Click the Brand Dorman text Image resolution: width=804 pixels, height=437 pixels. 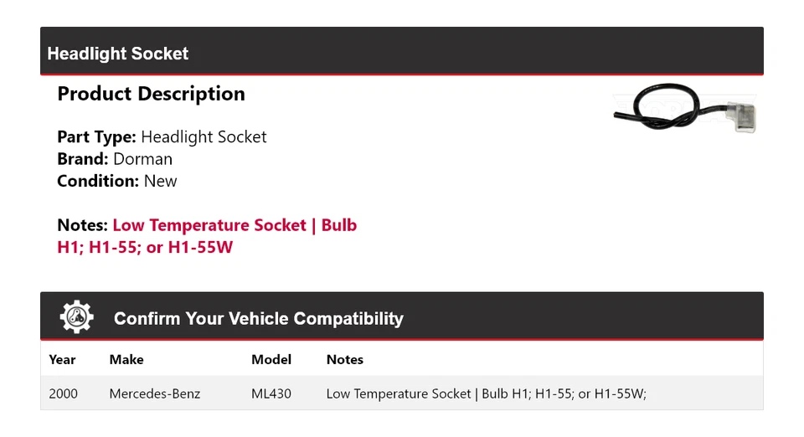[115, 159]
